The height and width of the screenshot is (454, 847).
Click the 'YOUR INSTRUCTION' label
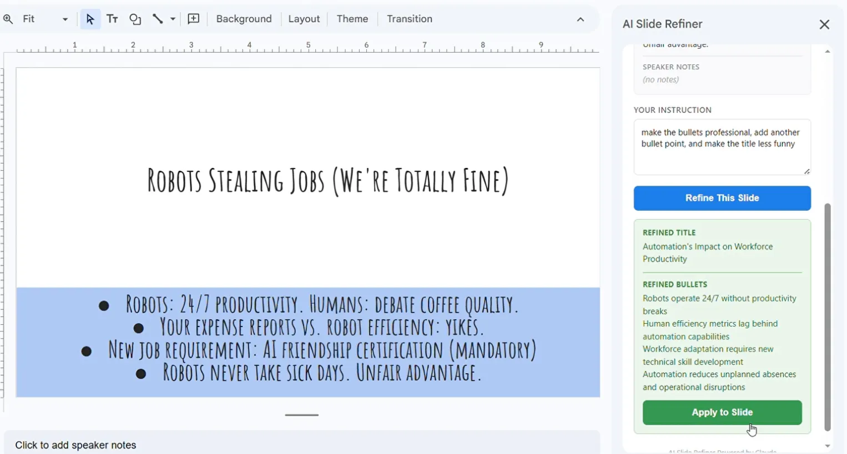(x=672, y=110)
